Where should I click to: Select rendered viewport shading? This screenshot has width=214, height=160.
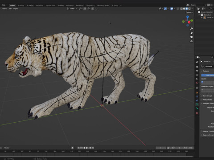coord(189,8)
